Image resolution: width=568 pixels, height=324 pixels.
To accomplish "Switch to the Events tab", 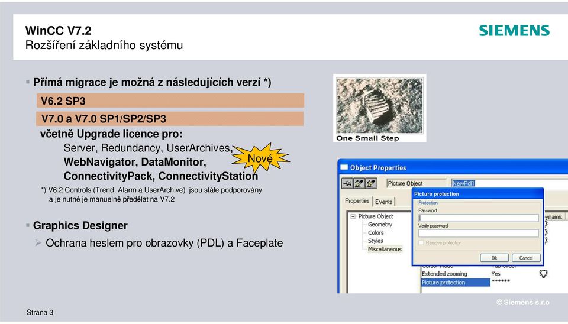I will coord(383,202).
